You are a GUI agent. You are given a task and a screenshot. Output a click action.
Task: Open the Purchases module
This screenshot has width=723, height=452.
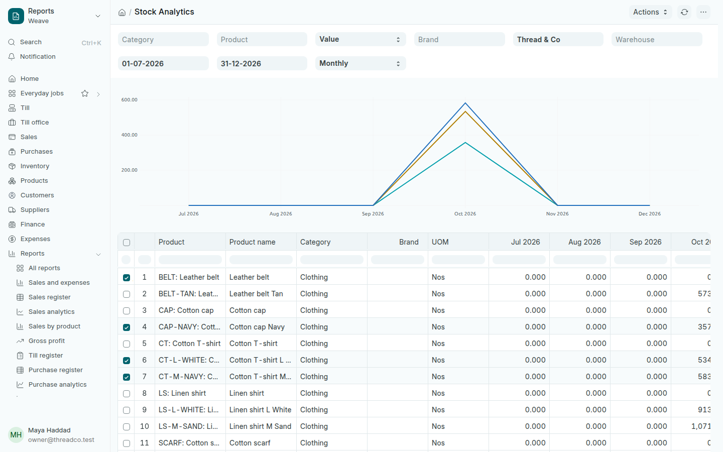55,152
